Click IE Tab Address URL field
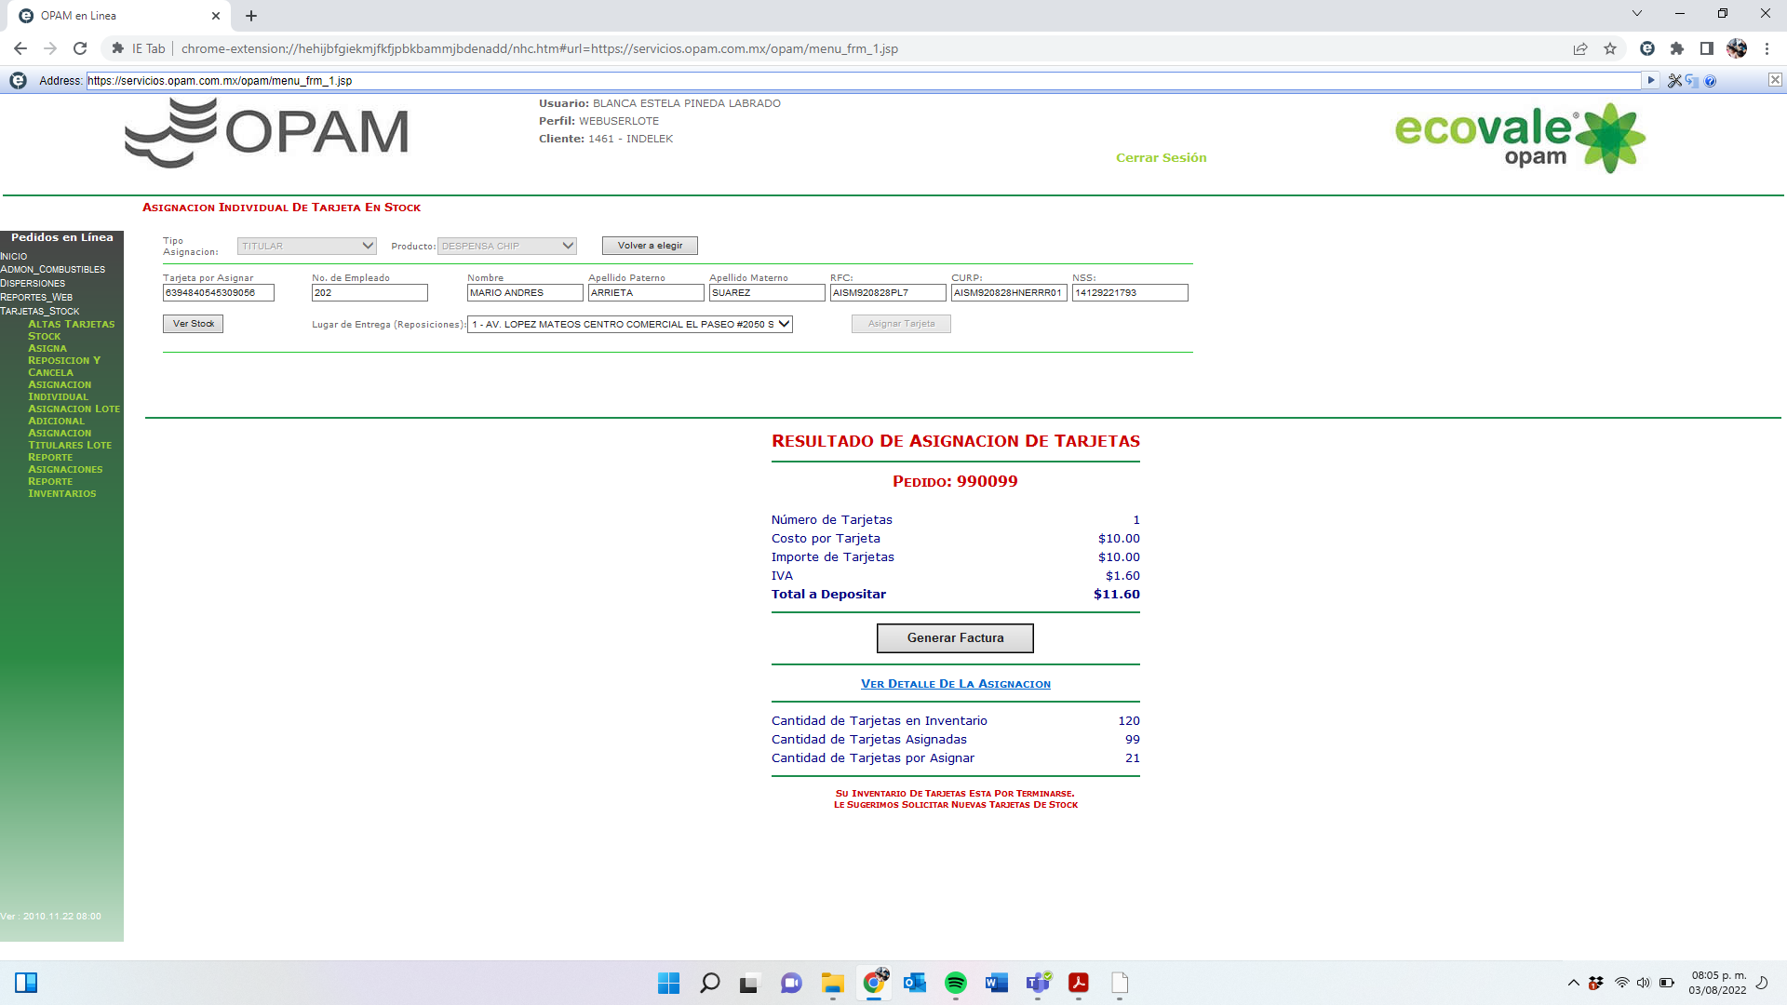The image size is (1787, 1005). click(864, 81)
